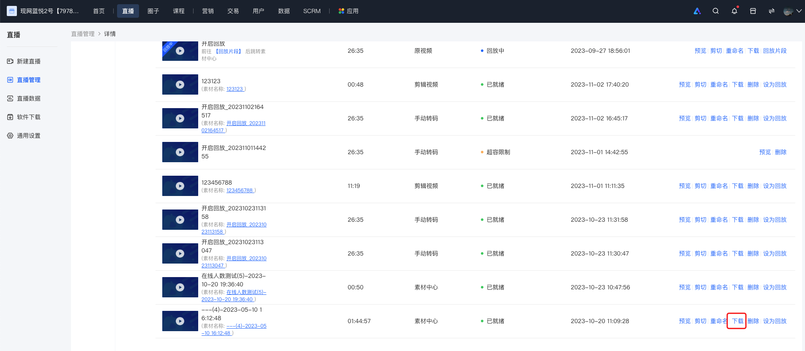The height and width of the screenshot is (351, 805).
Task: Play the 123456788 video thumbnail
Action: [x=180, y=186]
